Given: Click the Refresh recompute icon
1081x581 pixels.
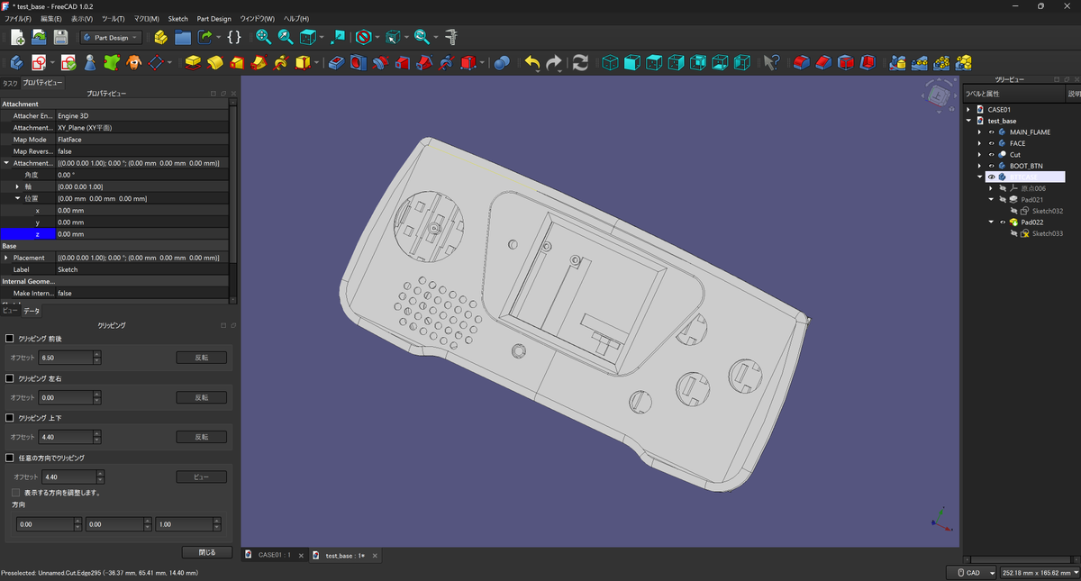Looking at the screenshot, I should point(581,63).
